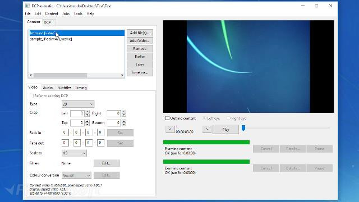
Task: Switch to the Content tab
Action: (34, 22)
